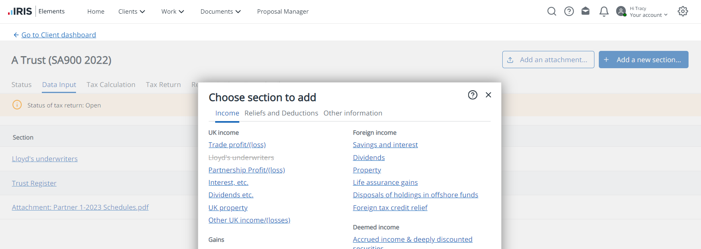Switch to Other information tab

pos(353,113)
